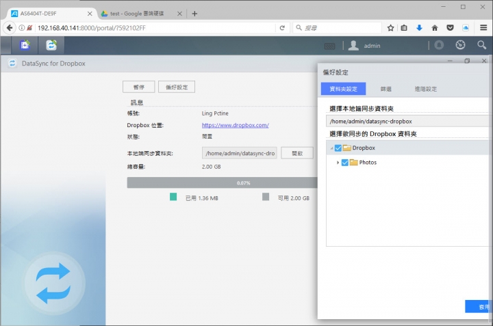Select the Photos folder label
Image resolution: width=493 pixels, height=326 pixels.
[368, 162]
